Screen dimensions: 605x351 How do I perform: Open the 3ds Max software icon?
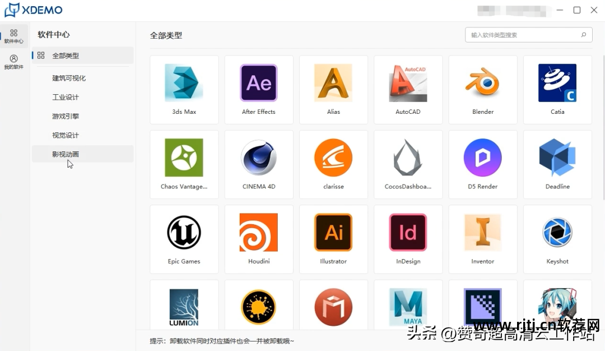(184, 83)
